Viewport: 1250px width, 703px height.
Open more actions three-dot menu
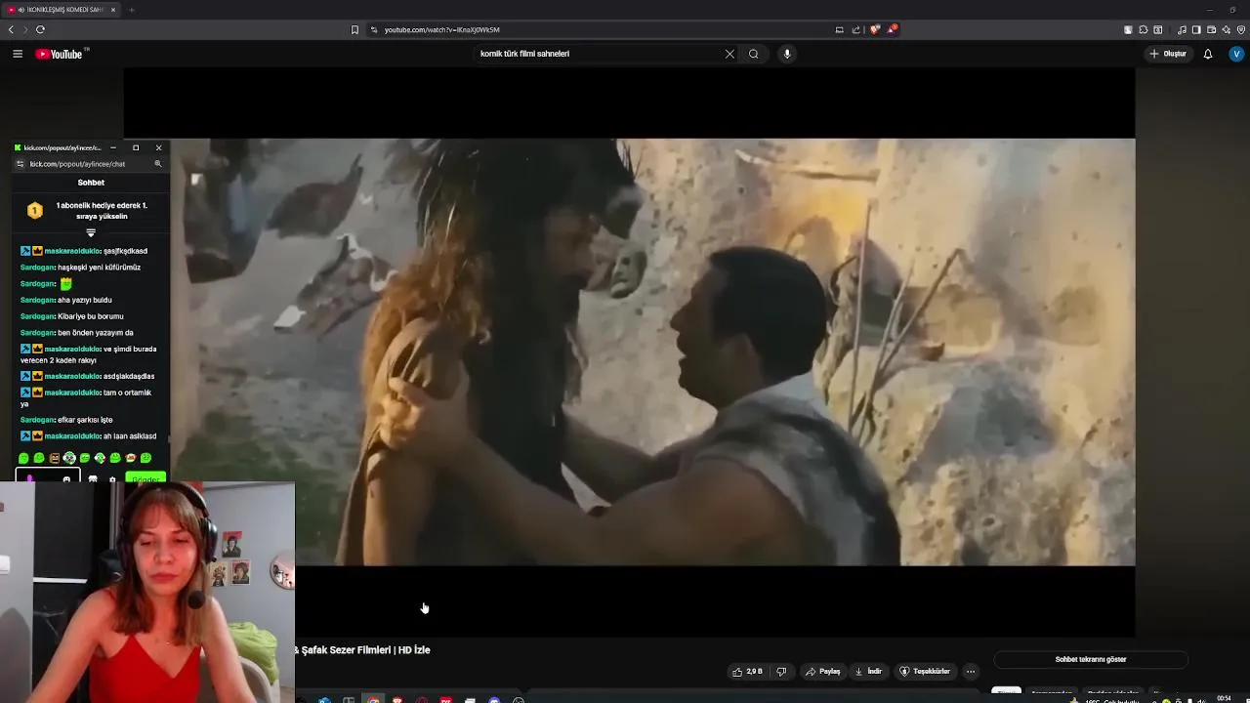click(x=970, y=672)
